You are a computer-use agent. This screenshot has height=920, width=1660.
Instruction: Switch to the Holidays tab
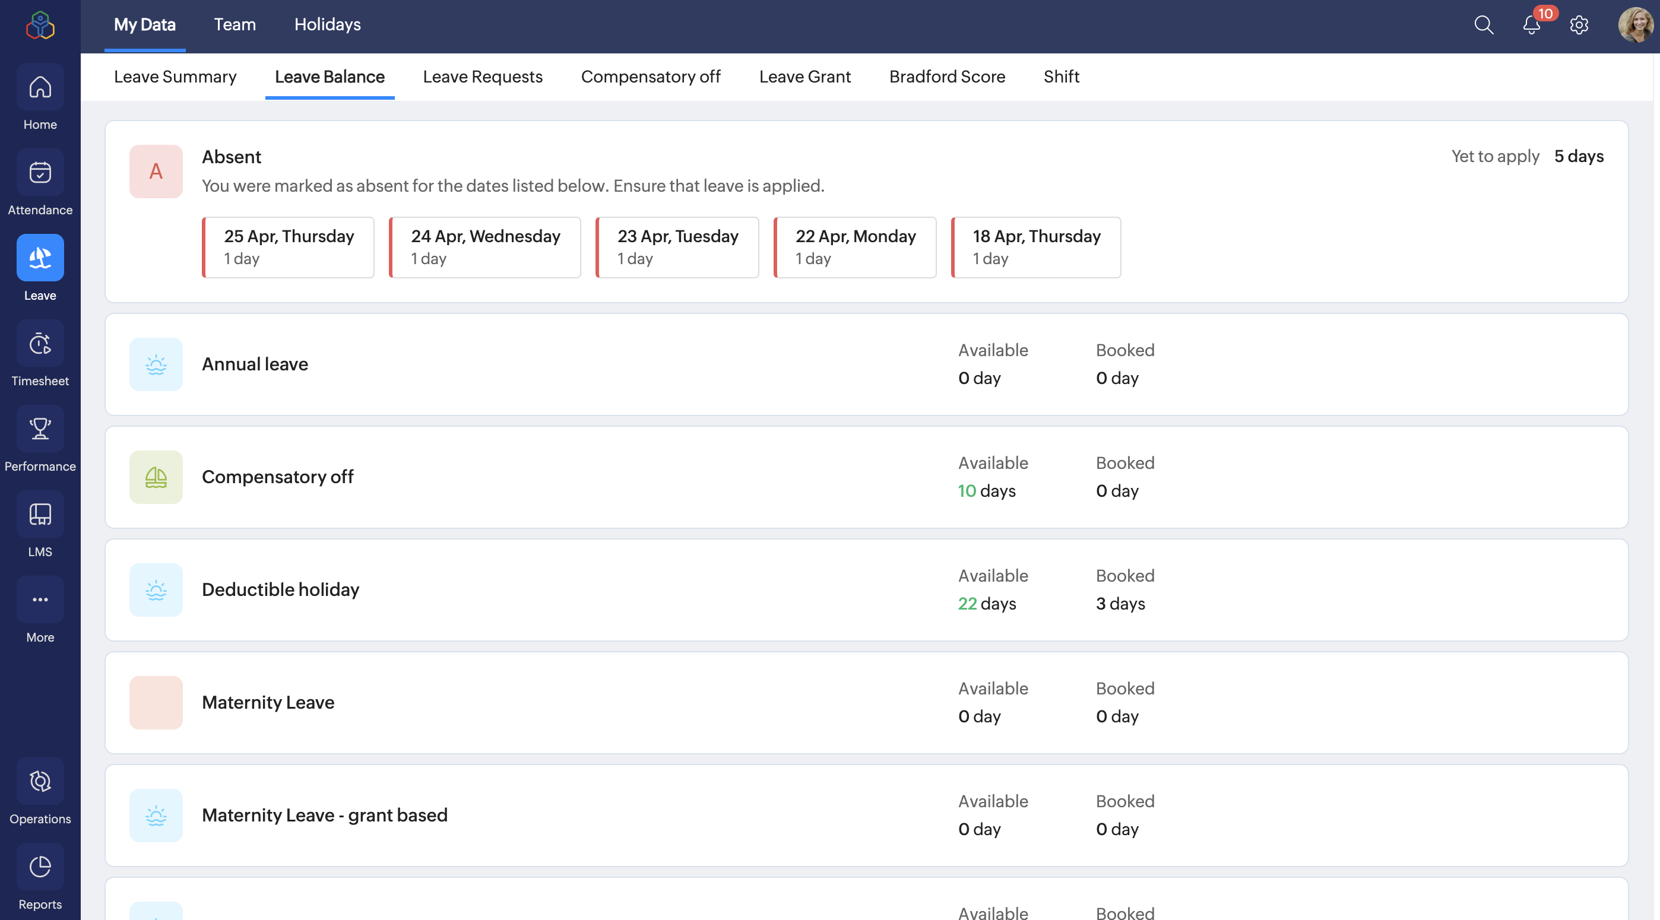pos(327,24)
